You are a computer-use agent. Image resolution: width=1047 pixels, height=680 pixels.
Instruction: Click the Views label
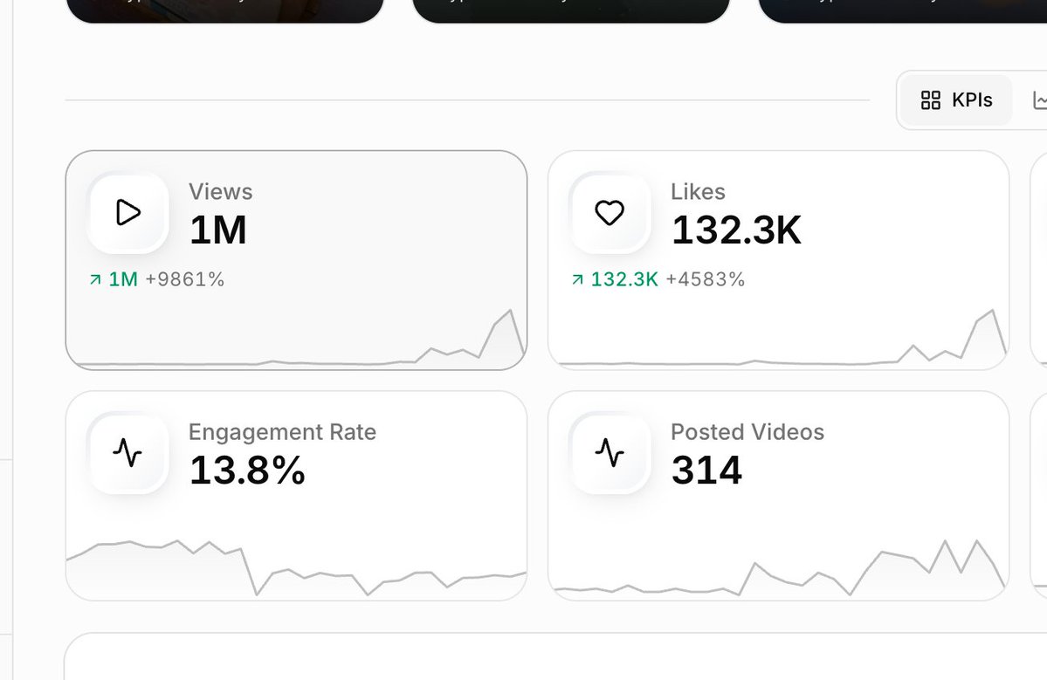(220, 191)
